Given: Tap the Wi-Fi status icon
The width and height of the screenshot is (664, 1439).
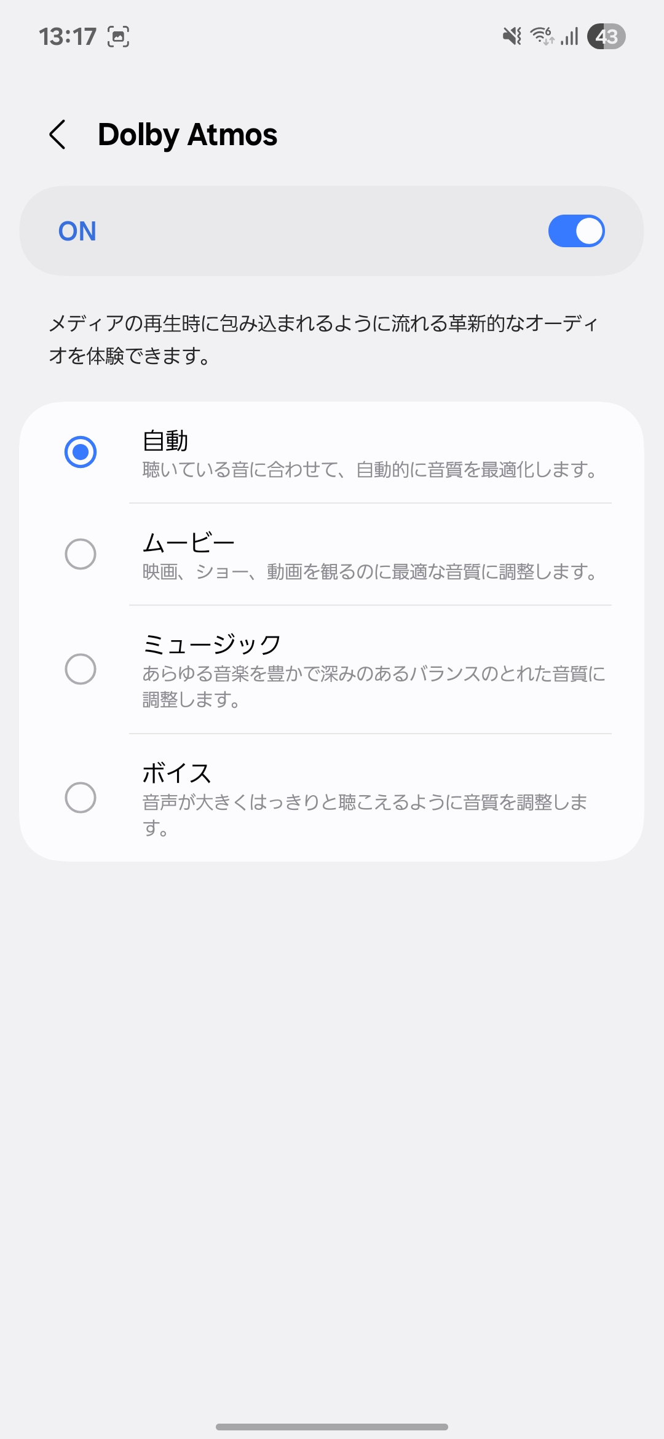Looking at the screenshot, I should coord(542,36).
